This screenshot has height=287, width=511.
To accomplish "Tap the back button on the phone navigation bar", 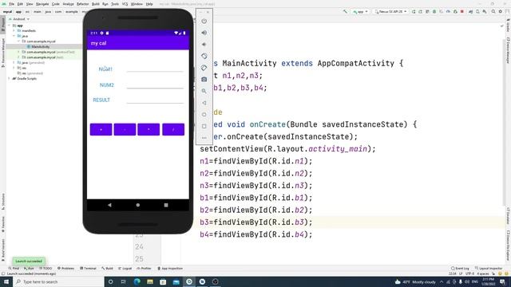I will pos(109,205).
